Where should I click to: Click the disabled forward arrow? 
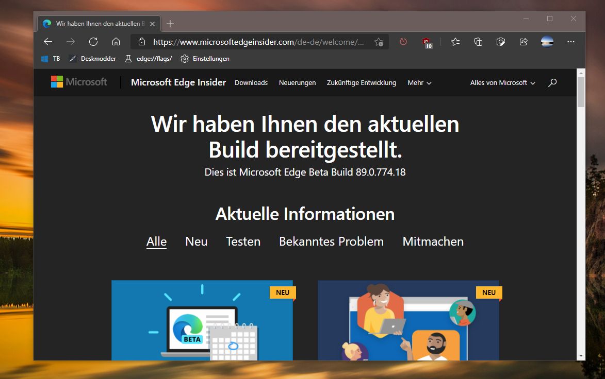point(71,42)
